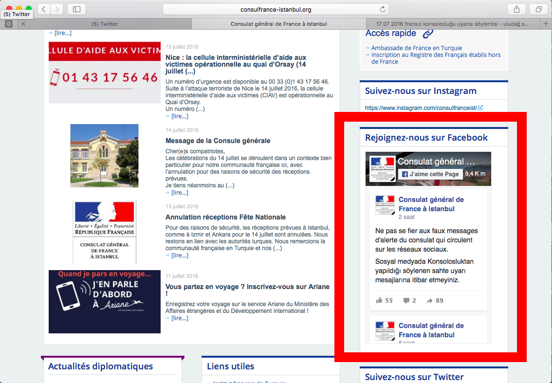
Task: Click the Ne pas se fier aux faux messages text
Action: pyautogui.click(x=427, y=240)
